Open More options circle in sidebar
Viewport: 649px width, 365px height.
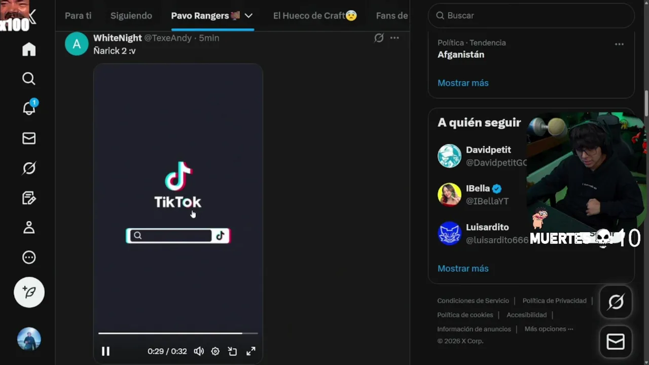(x=29, y=257)
